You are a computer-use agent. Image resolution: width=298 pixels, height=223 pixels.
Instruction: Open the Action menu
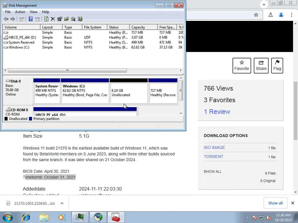point(20,12)
